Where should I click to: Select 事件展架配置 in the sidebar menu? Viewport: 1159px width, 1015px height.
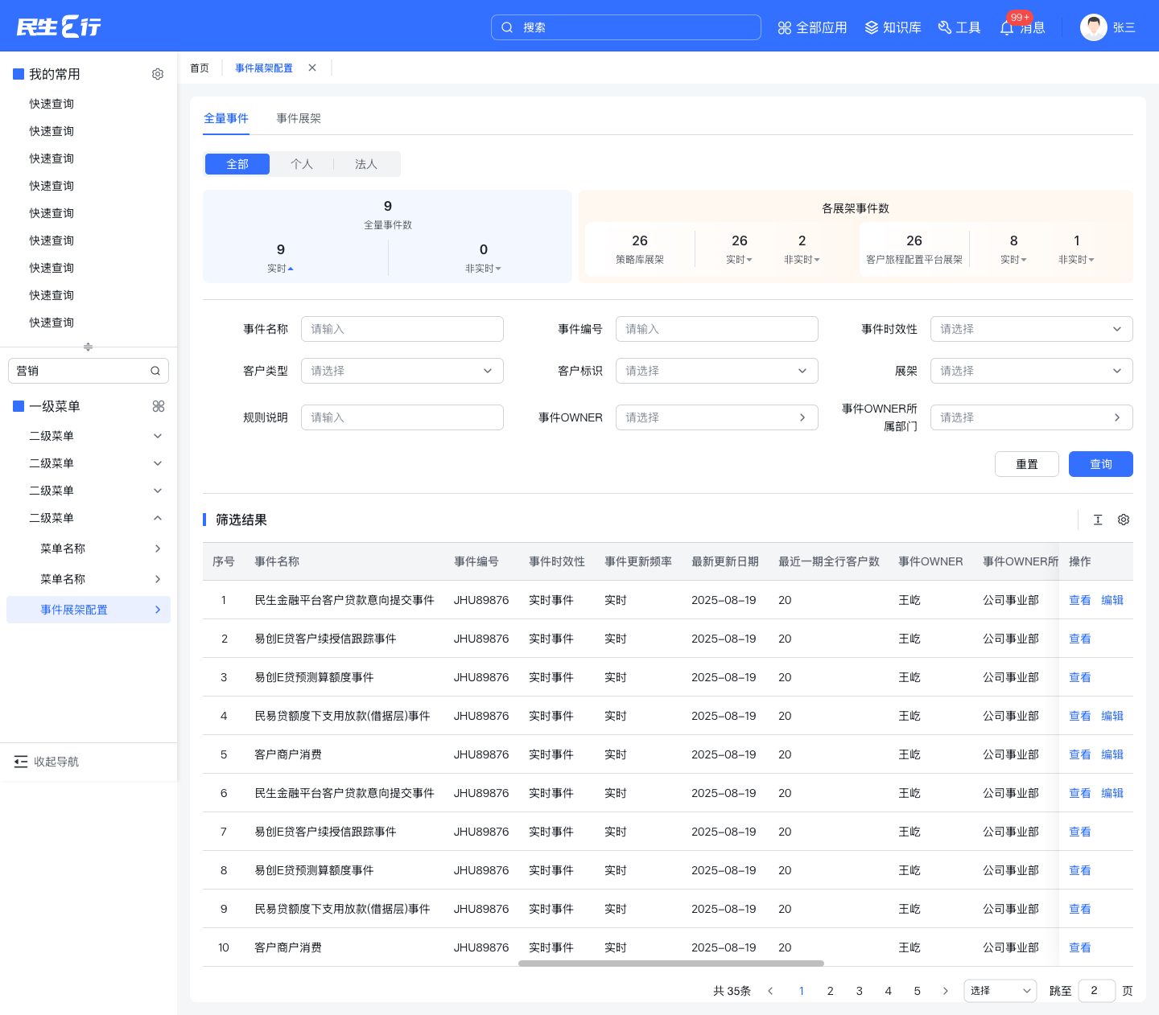point(89,610)
